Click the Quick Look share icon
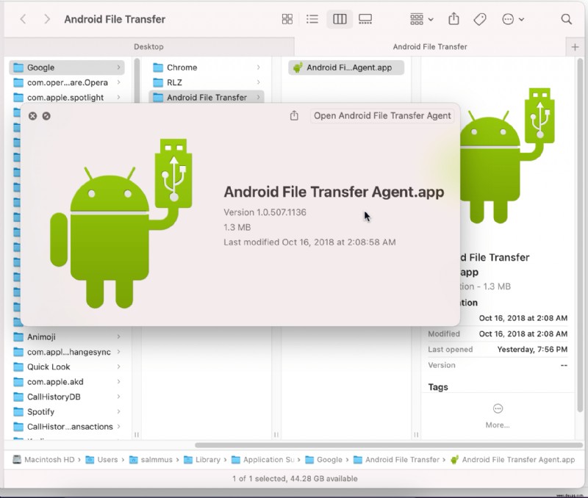Screen dimensions: 588x498 pyautogui.click(x=295, y=116)
